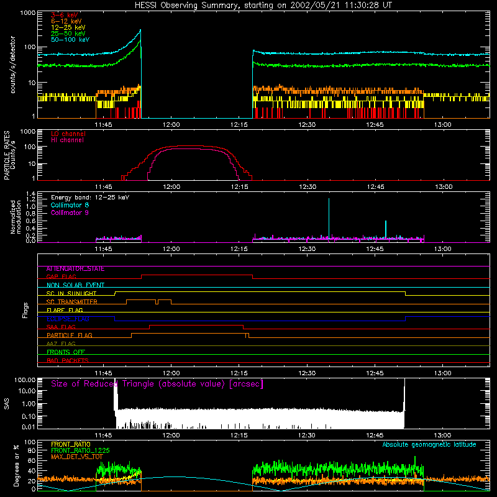Click the ECLIPSE_FLAG label
This screenshot has width=497, height=497.
coord(68,319)
